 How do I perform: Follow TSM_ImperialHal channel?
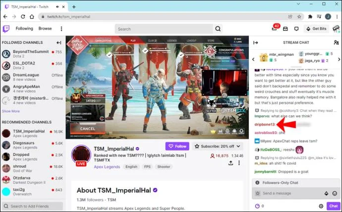point(177,146)
